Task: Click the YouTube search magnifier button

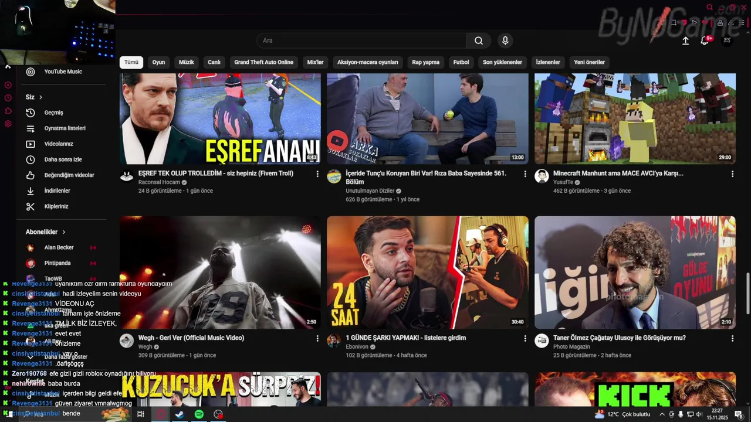Action: (x=479, y=40)
